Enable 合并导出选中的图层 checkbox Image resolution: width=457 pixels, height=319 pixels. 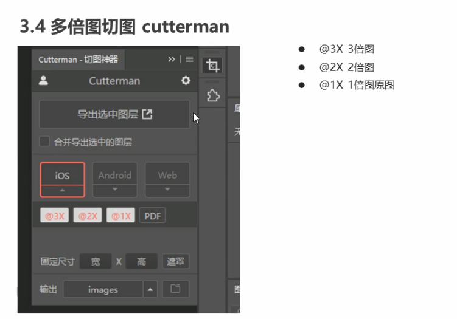pyautogui.click(x=44, y=142)
